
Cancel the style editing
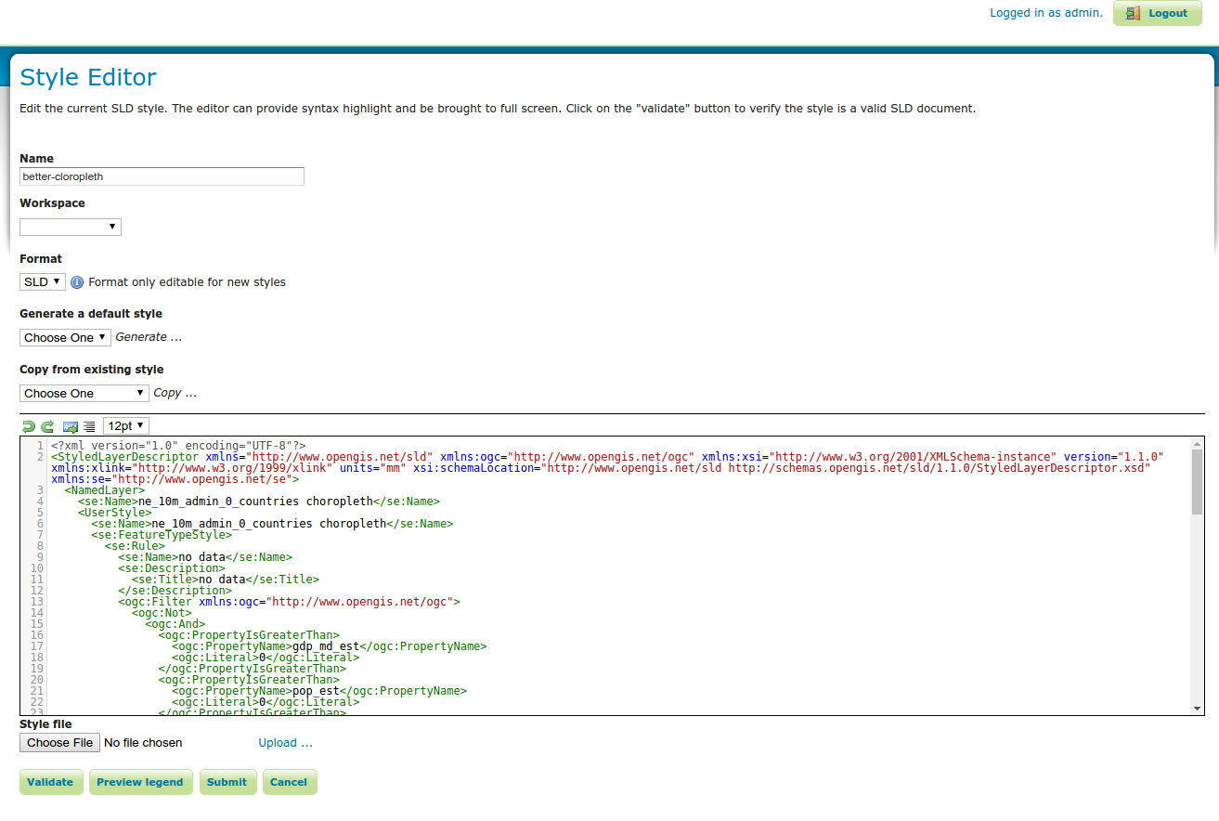click(289, 782)
